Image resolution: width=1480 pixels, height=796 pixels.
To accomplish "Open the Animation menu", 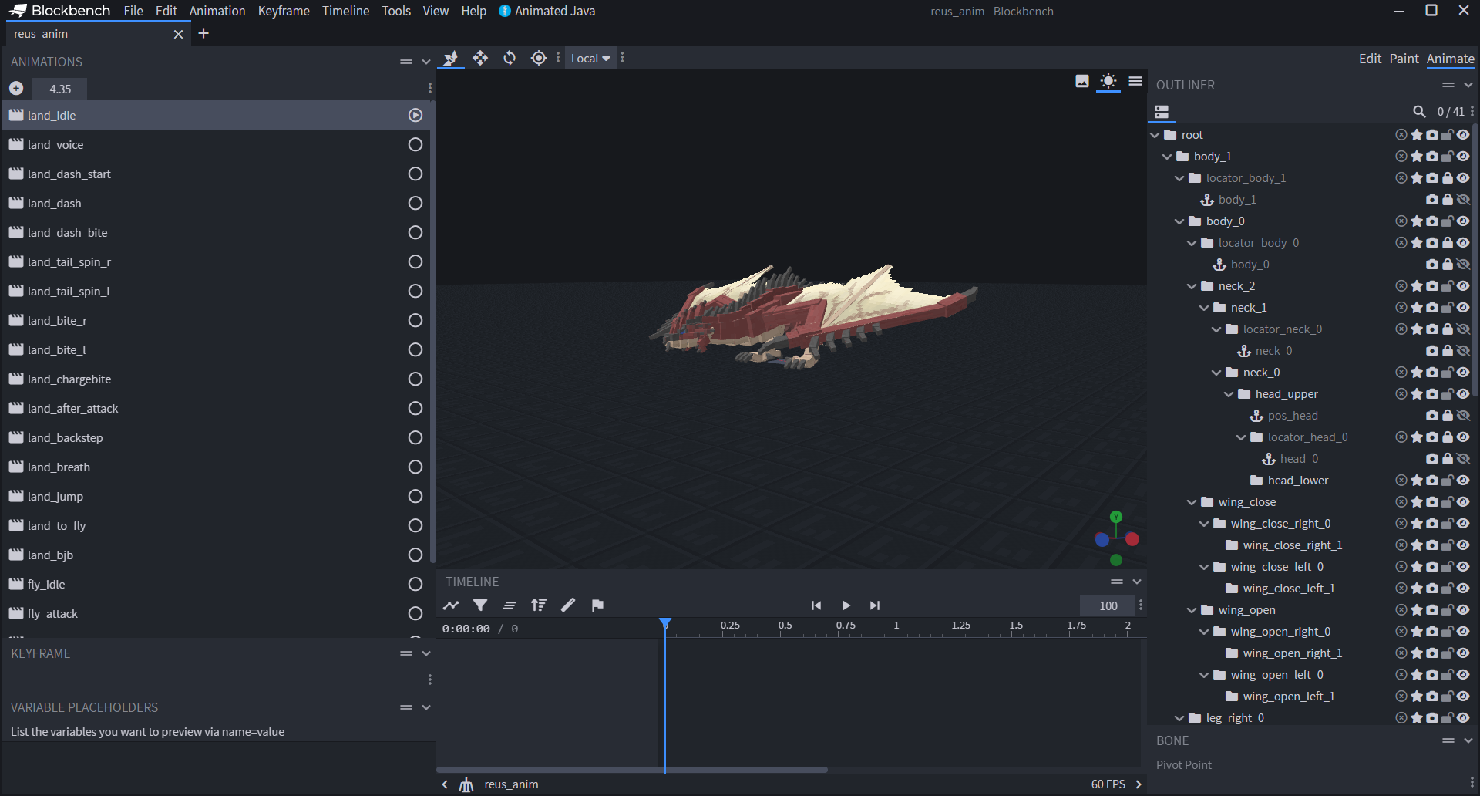I will tap(217, 11).
